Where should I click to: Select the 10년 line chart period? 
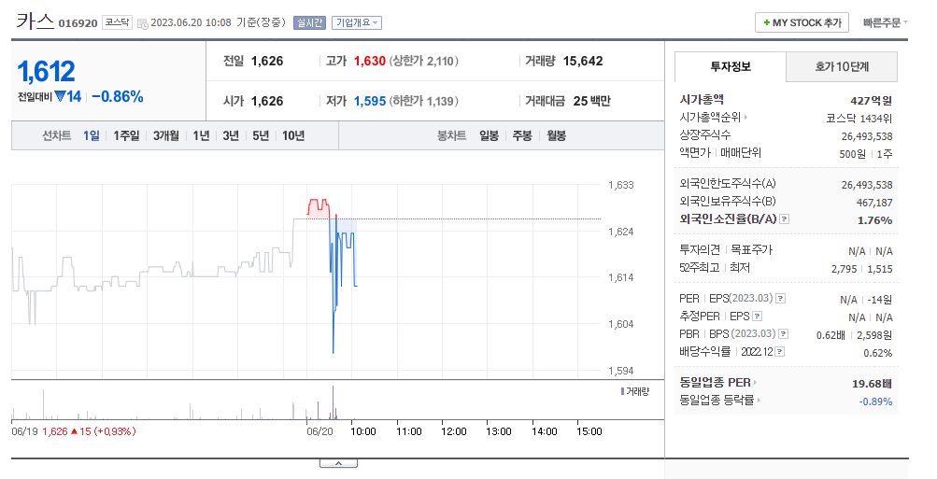coord(293,135)
